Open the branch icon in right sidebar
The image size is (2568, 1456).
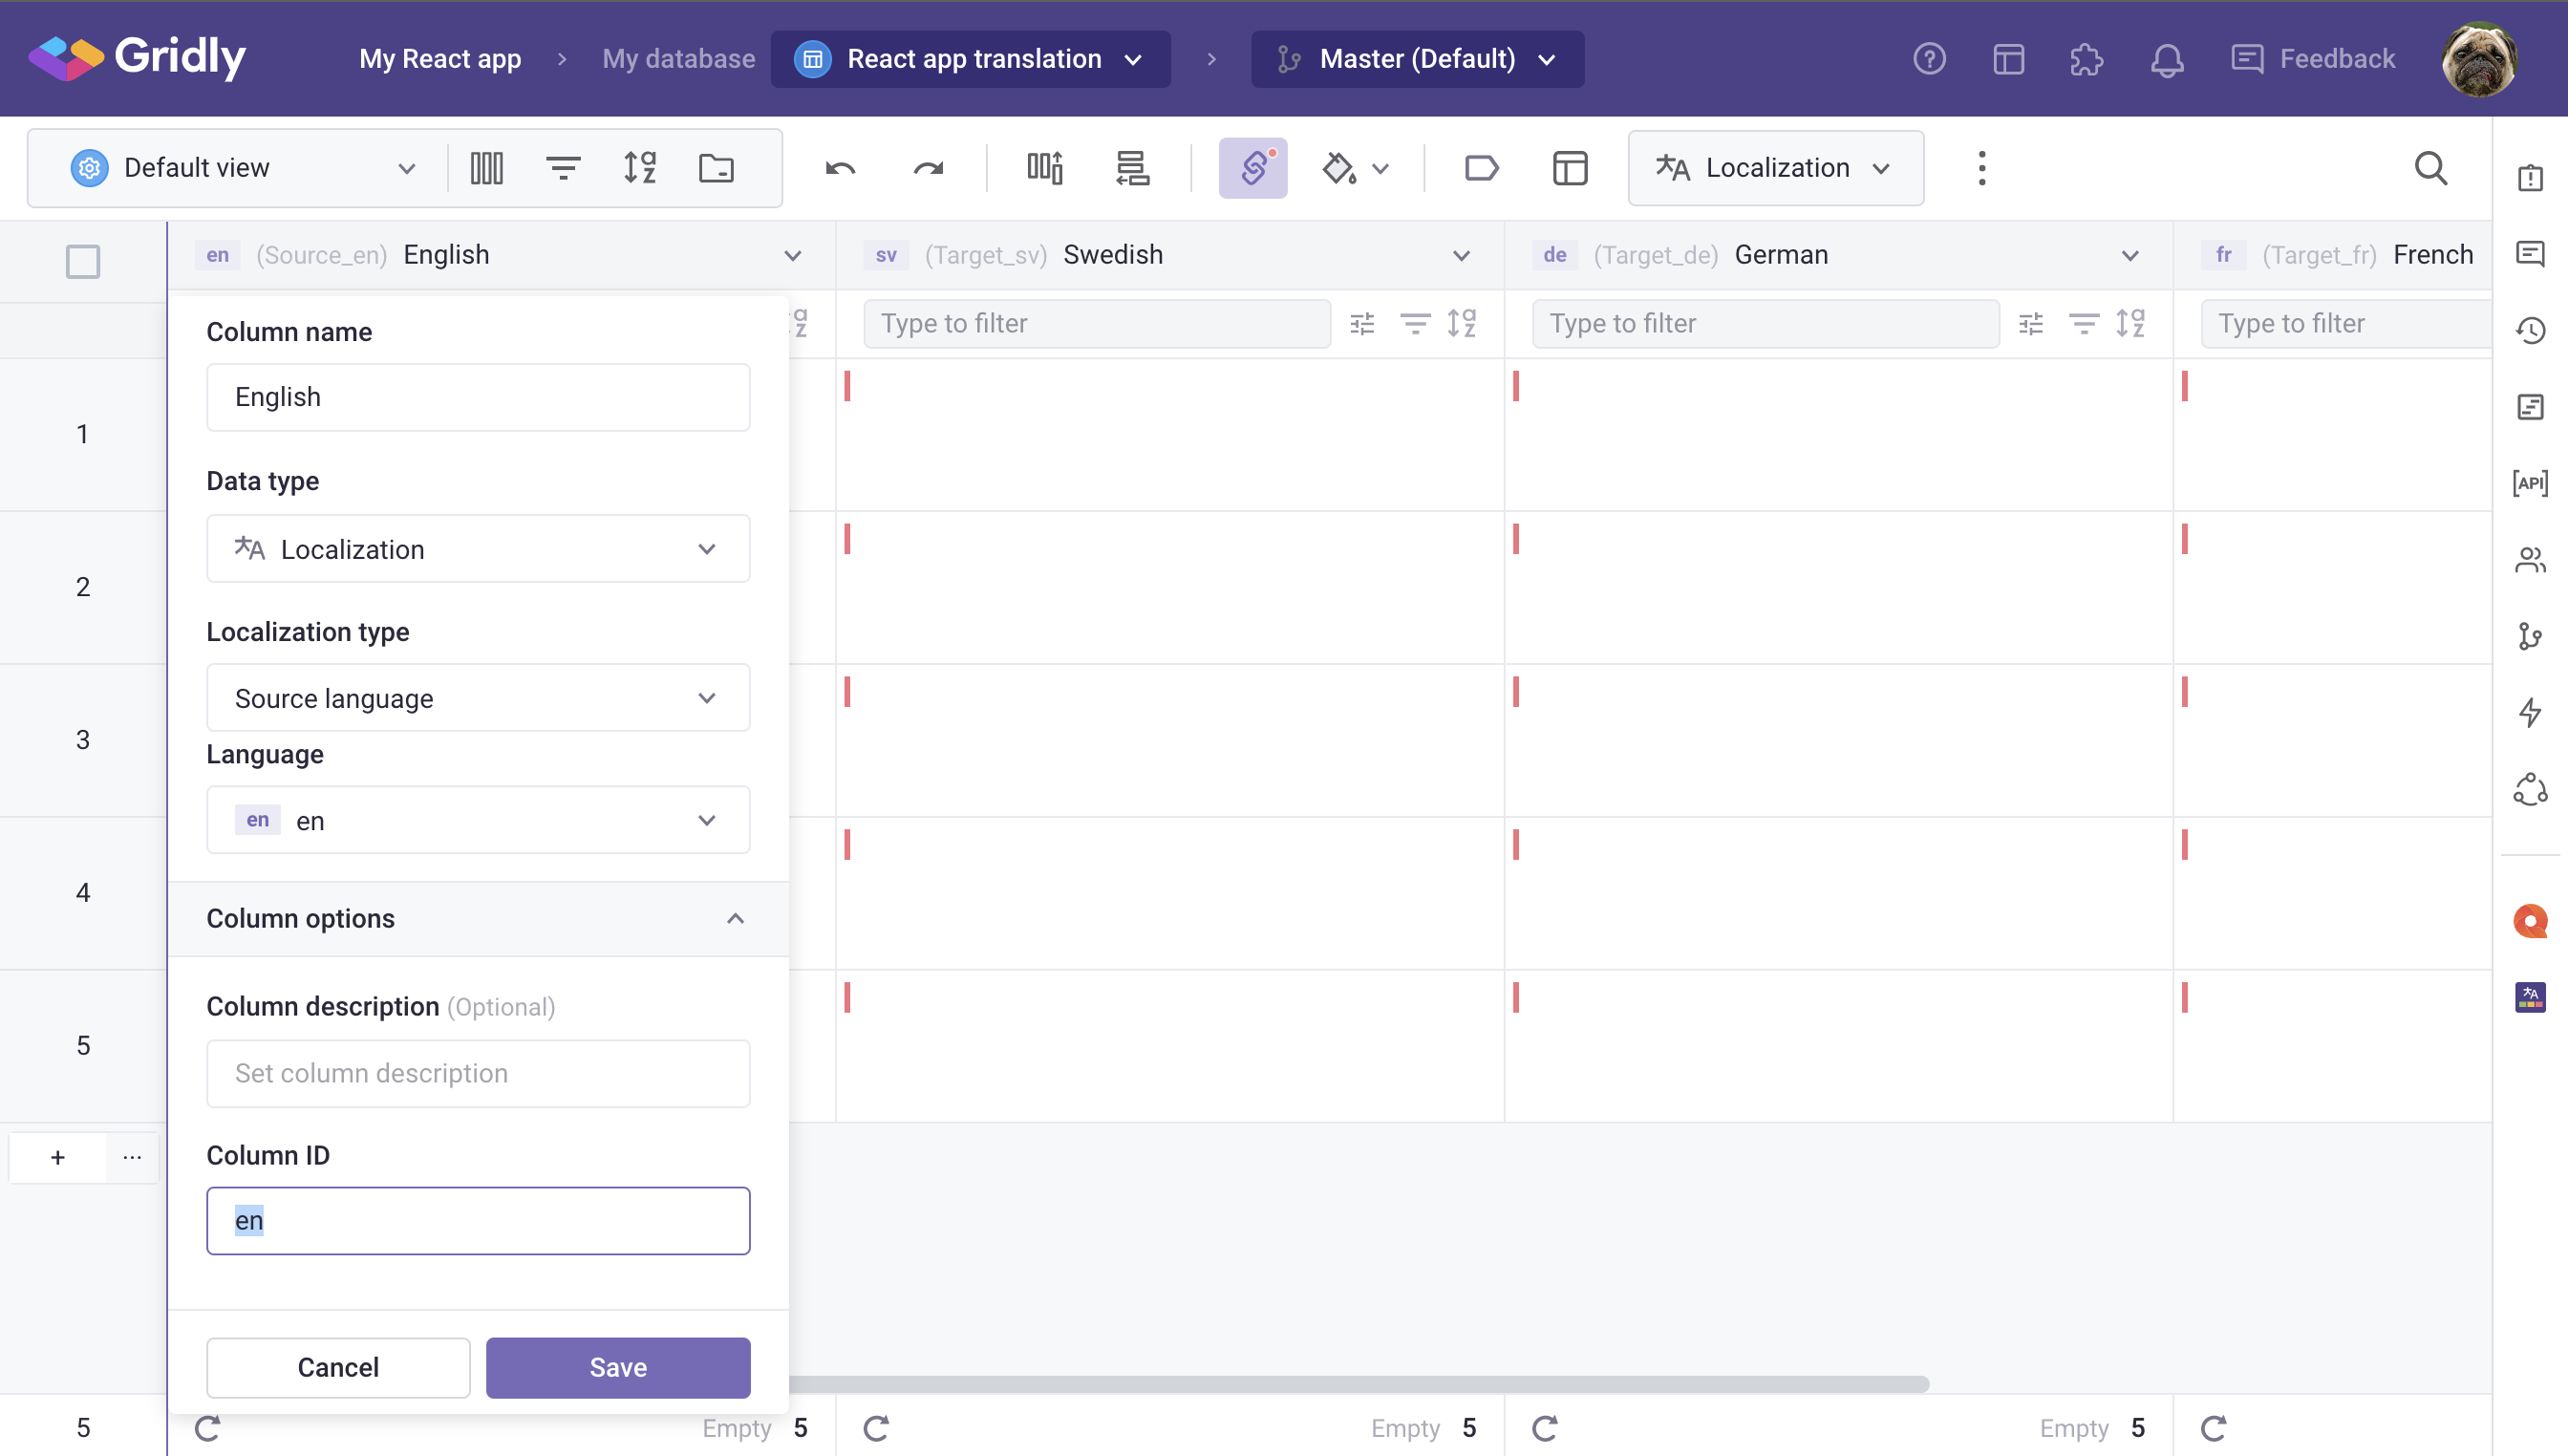click(x=2530, y=637)
